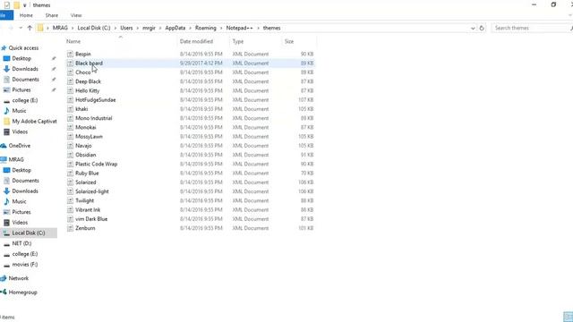573x322 pixels.
Task: Open movies (F:) drive
Action: click(25, 265)
